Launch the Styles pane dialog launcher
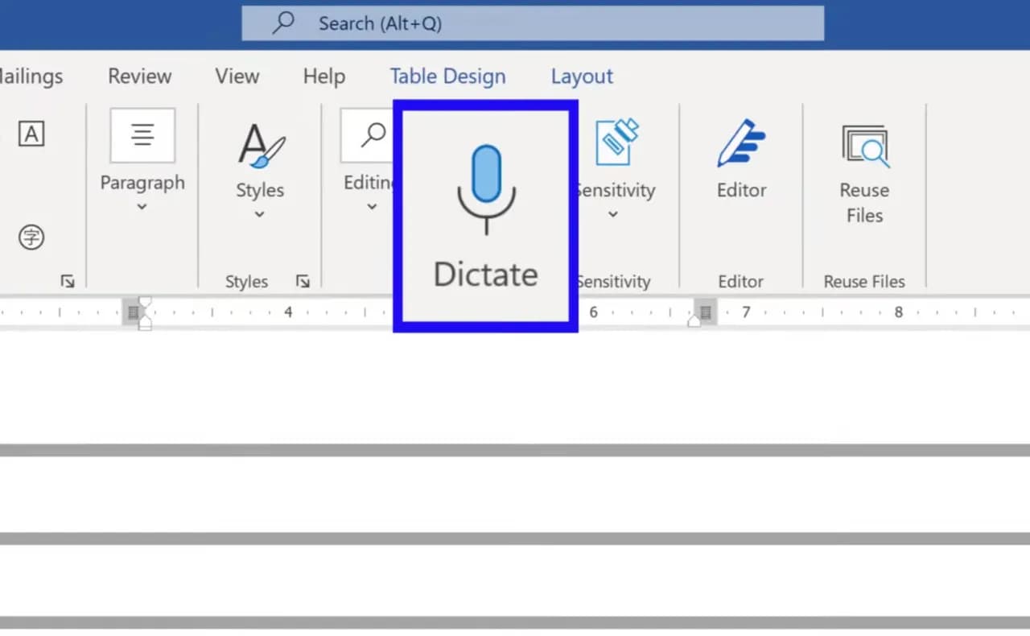 tap(303, 281)
